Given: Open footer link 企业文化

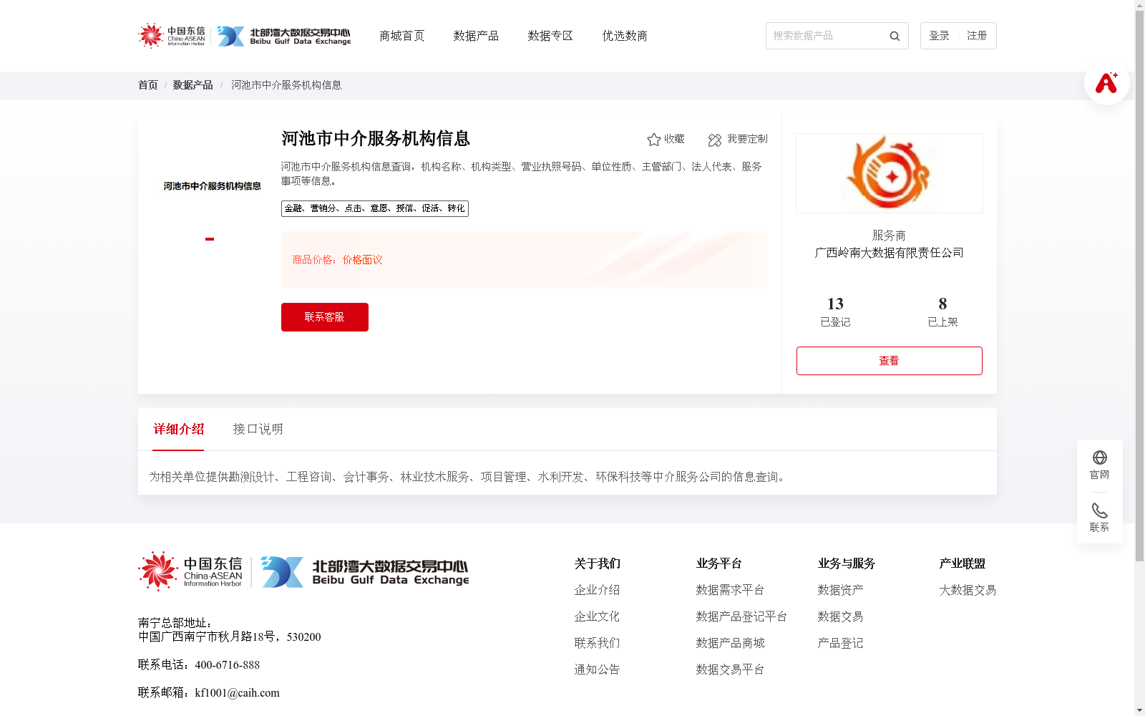Looking at the screenshot, I should click(597, 616).
